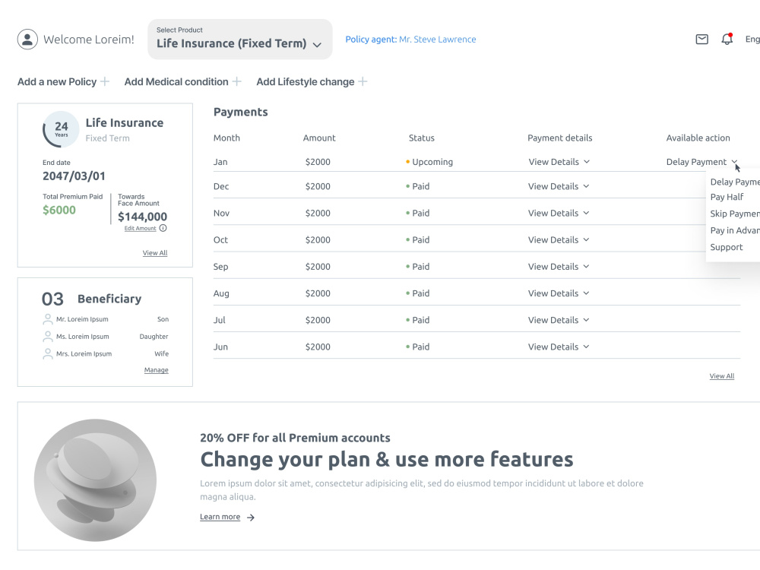This screenshot has width=760, height=570.
Task: Toggle the Delay Payment action dropdown for Jan
Action: coord(701,162)
